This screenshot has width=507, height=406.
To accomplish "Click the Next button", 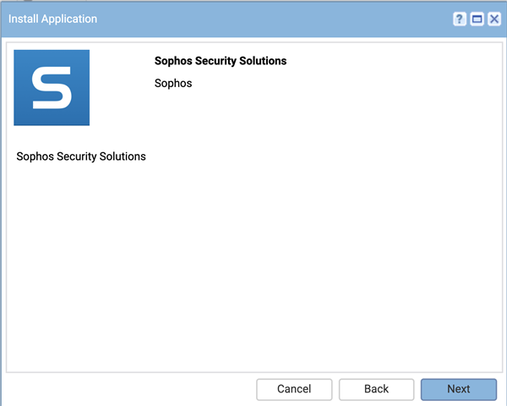I will (459, 389).
